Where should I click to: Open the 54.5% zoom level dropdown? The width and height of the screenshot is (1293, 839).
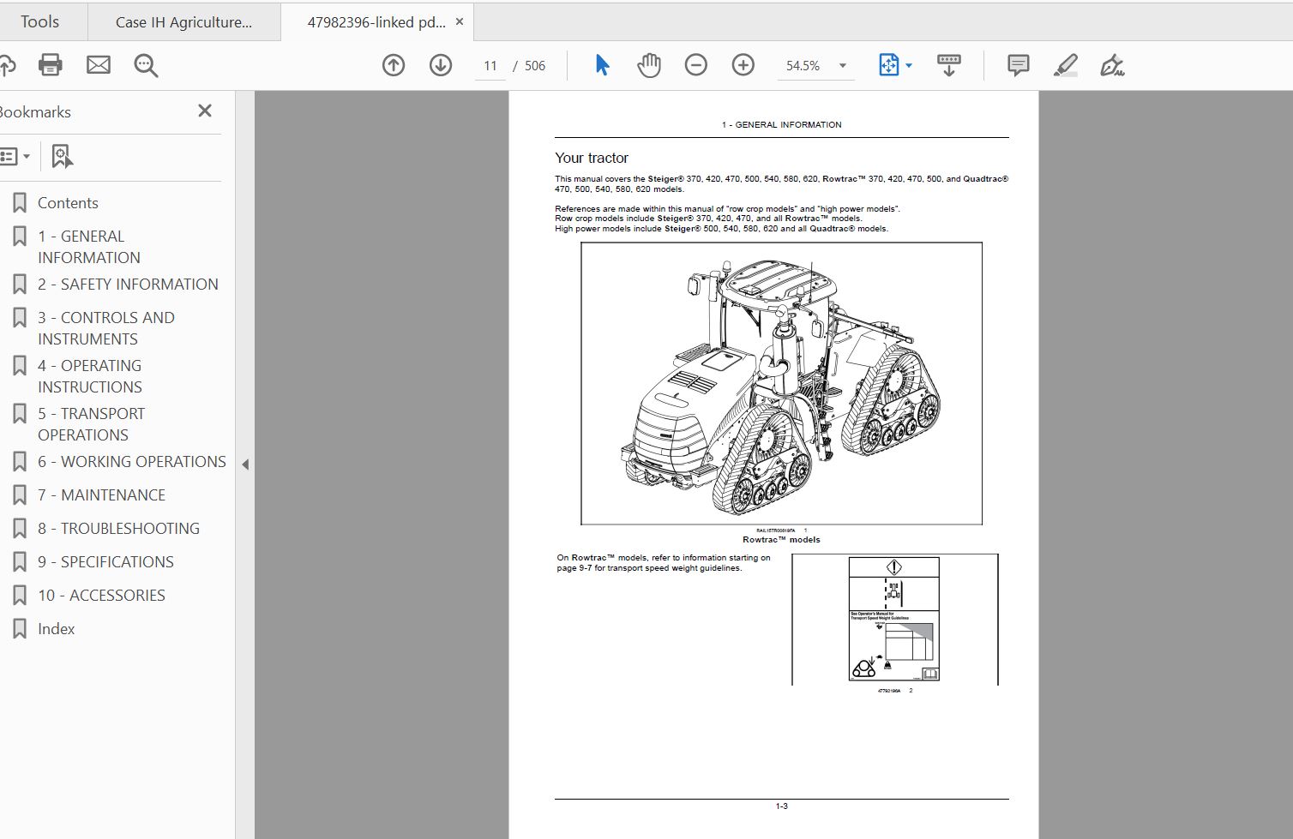click(x=842, y=66)
